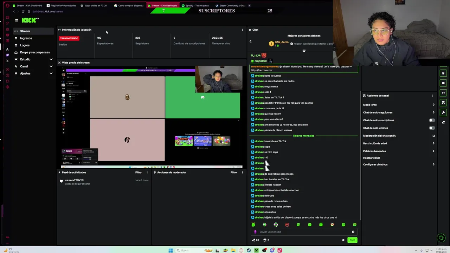Open the chat store icon showing 0
Viewport: 450px width, 253px height.
tap(266, 240)
